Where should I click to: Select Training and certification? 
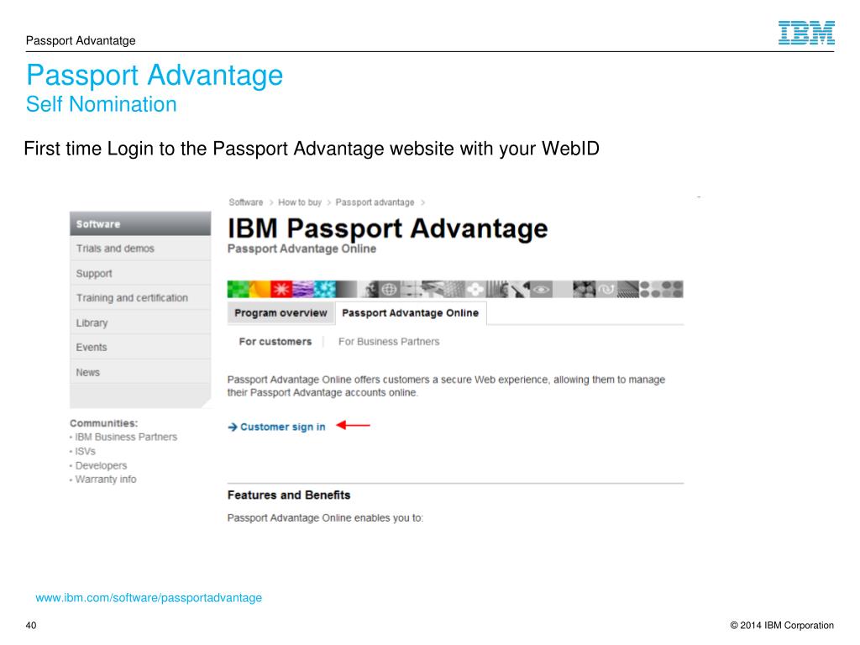tap(140, 298)
